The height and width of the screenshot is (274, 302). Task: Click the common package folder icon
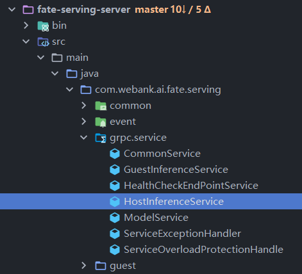pyautogui.click(x=101, y=106)
